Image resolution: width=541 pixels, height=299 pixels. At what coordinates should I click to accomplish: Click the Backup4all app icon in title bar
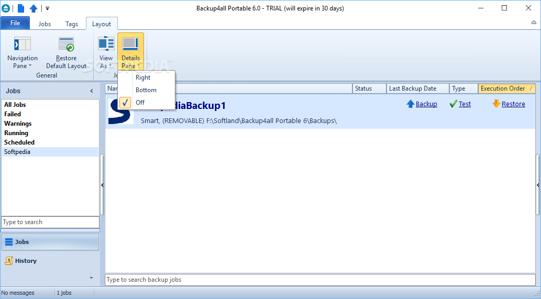coord(6,8)
